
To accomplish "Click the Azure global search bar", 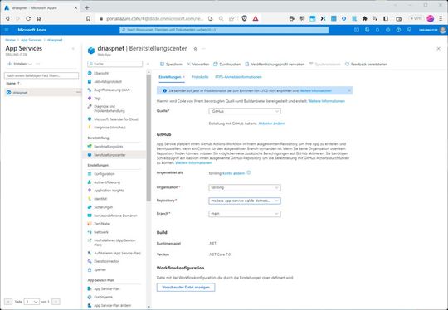I will (x=224, y=30).
